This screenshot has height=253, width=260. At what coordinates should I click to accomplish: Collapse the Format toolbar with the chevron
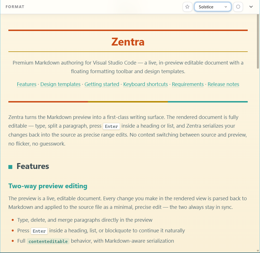[251, 7]
